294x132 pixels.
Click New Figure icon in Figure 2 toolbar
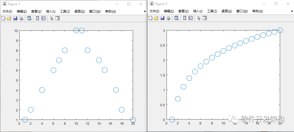(150, 18)
